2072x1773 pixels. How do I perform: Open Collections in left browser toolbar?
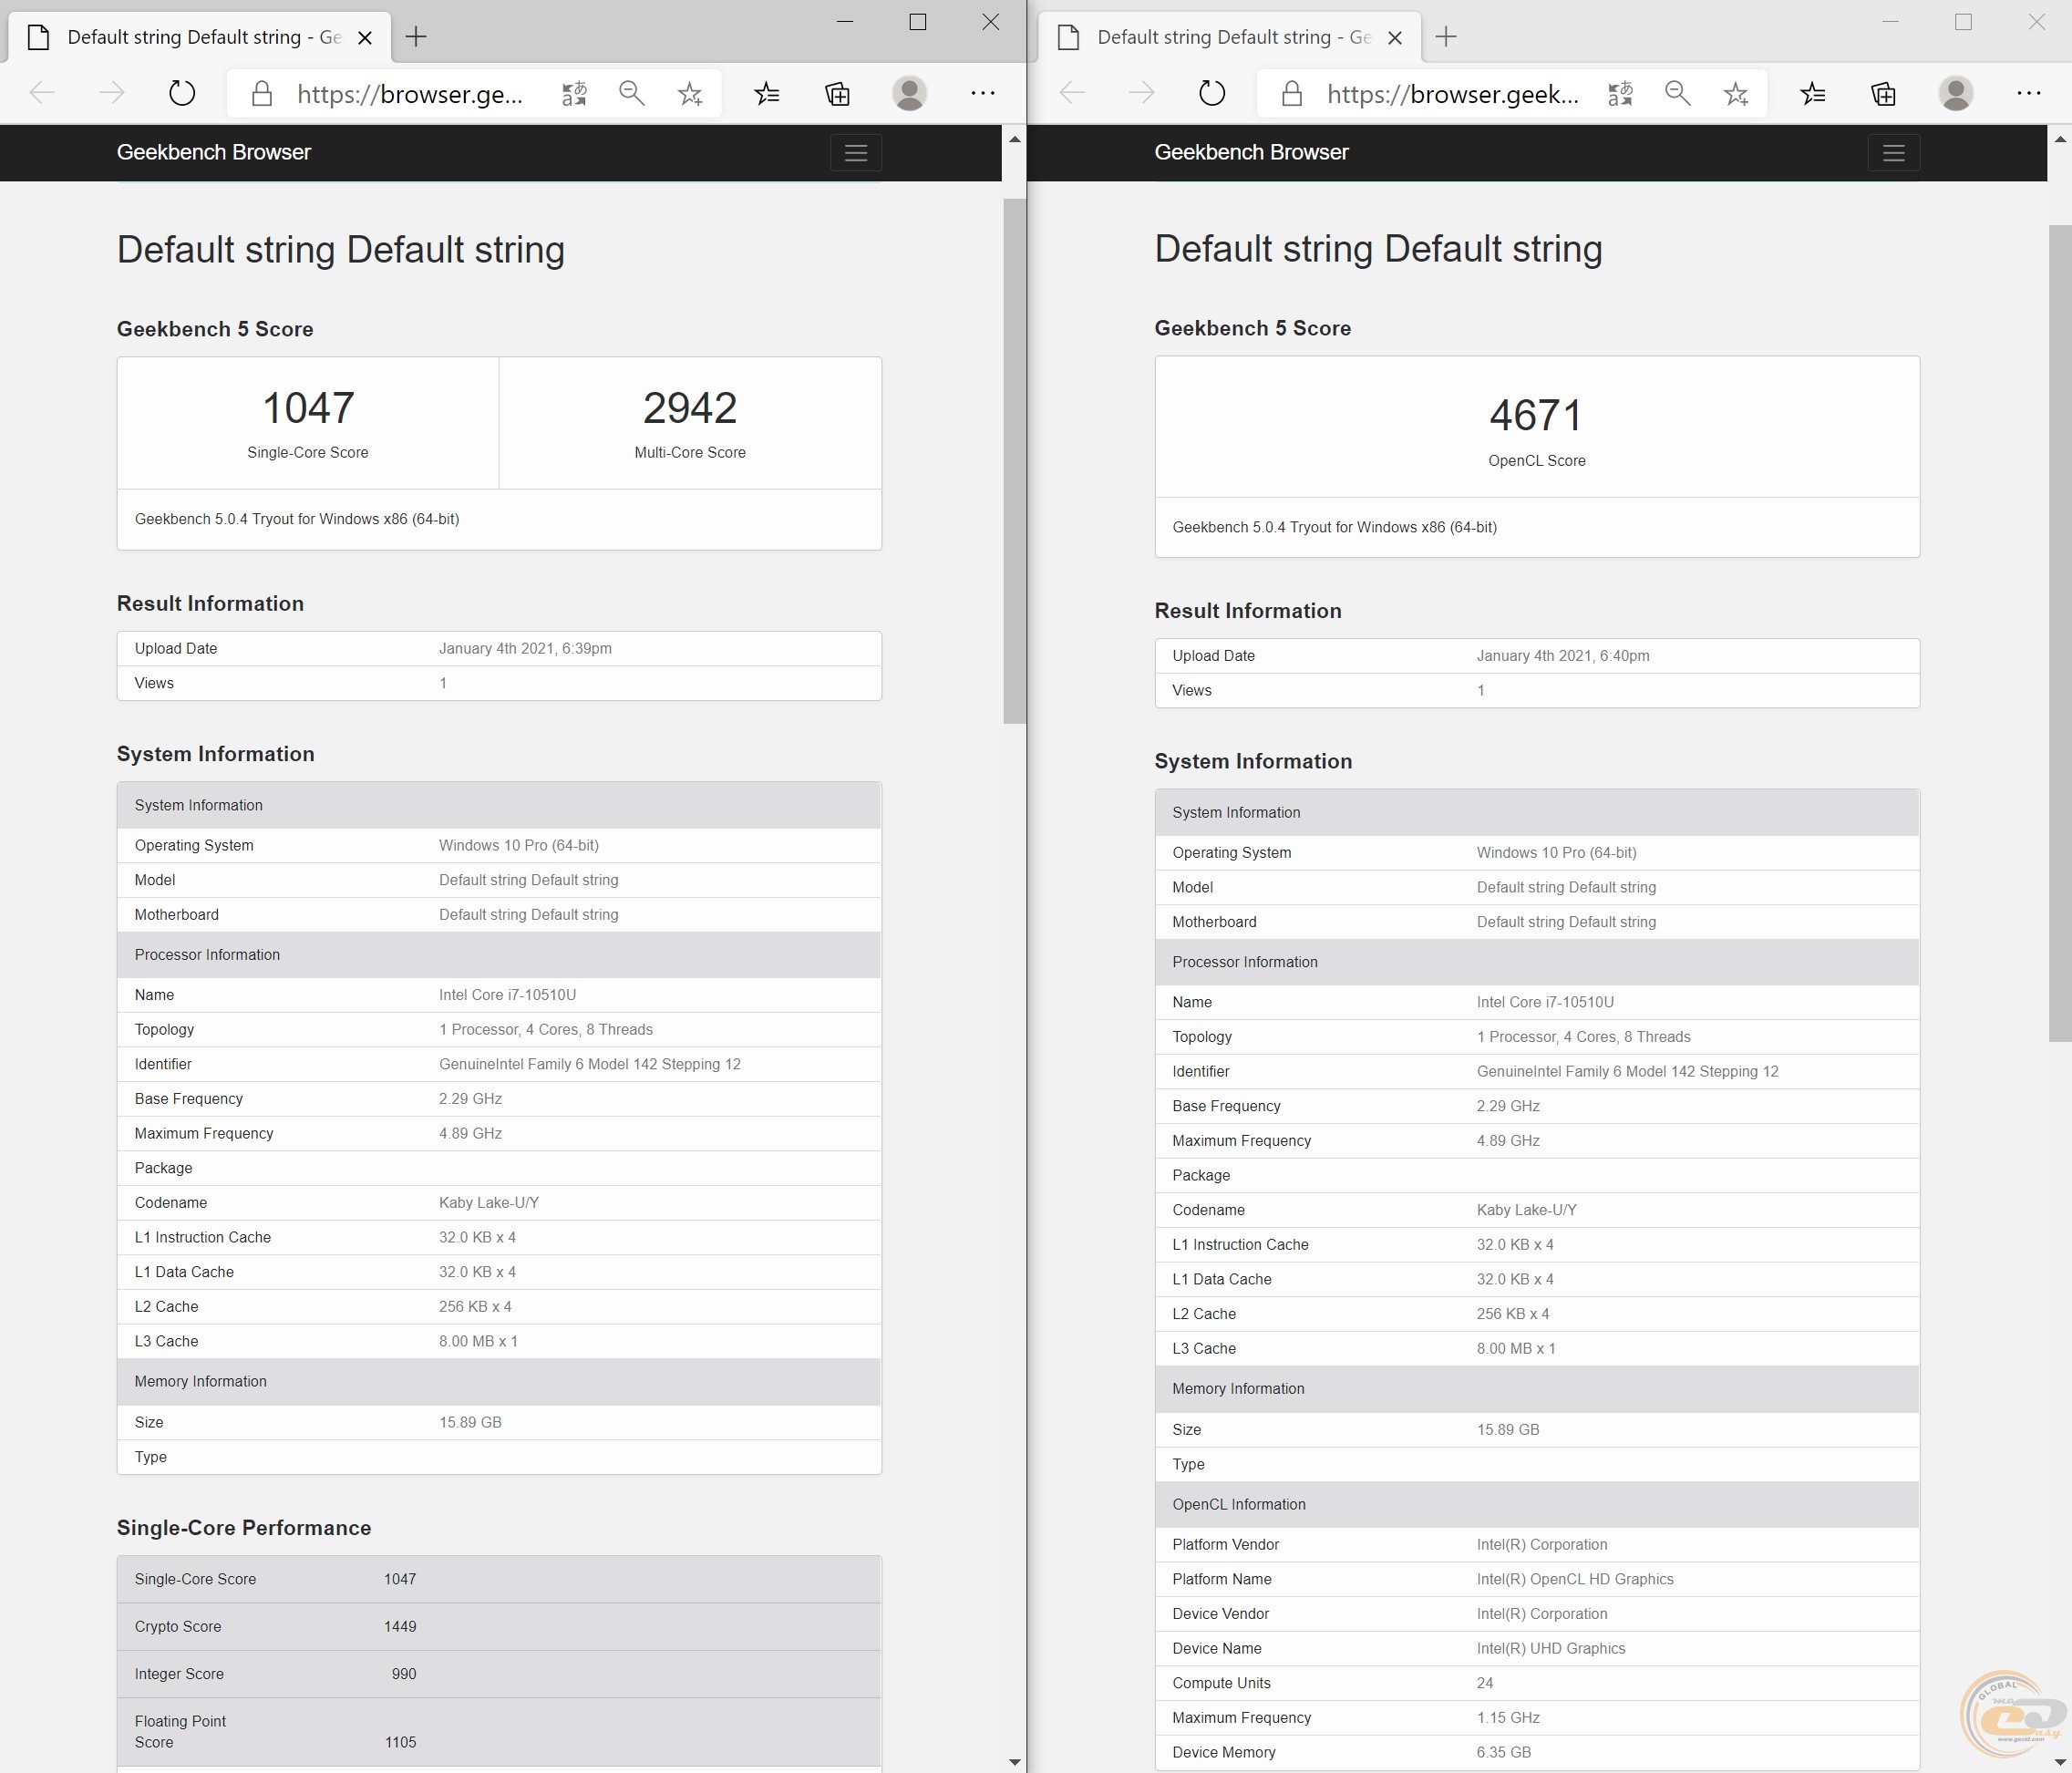pos(837,94)
